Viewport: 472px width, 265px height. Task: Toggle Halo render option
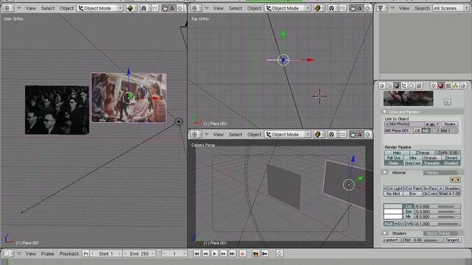pyautogui.click(x=397, y=152)
